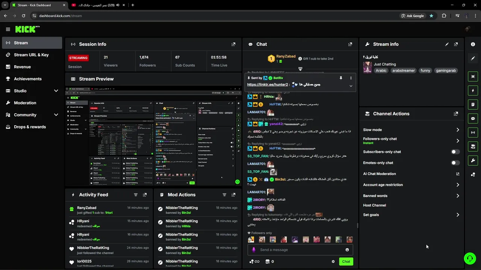Image resolution: width=481 pixels, height=270 pixels.
Task: Enable Subscribers-only chat toggle
Action: pyautogui.click(x=455, y=152)
